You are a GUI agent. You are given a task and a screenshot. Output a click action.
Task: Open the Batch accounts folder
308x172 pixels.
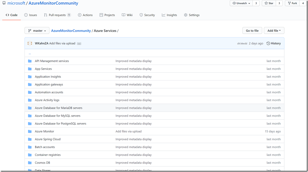(x=45, y=147)
